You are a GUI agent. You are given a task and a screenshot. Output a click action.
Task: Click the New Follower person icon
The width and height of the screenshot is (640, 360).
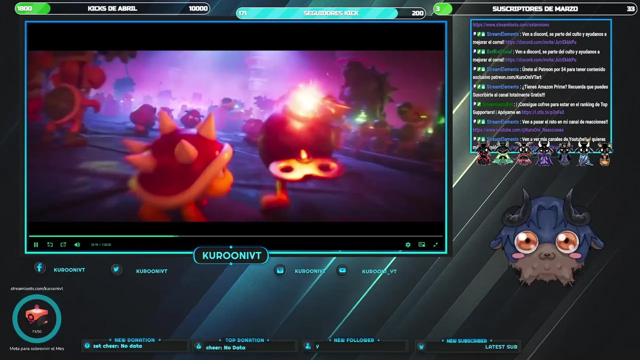309,346
